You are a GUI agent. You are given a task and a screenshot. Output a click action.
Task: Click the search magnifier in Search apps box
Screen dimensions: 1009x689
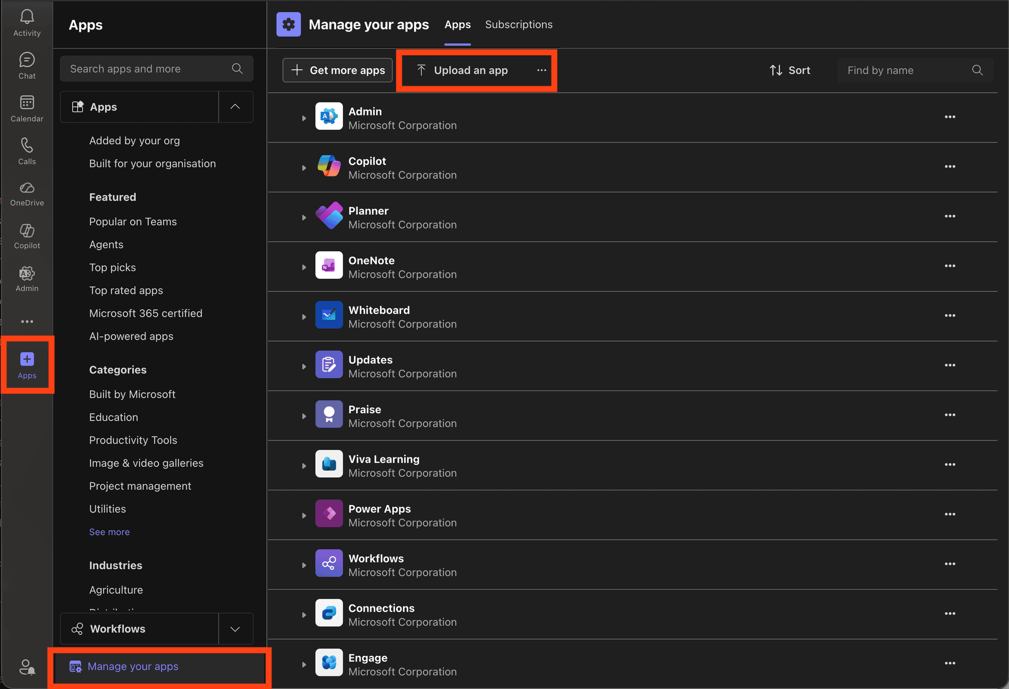click(238, 69)
